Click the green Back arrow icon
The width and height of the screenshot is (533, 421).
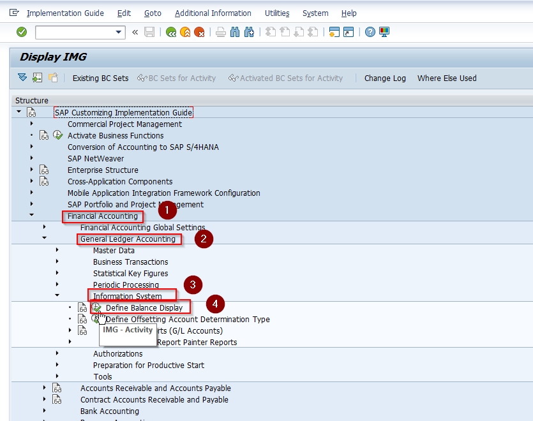(x=171, y=33)
